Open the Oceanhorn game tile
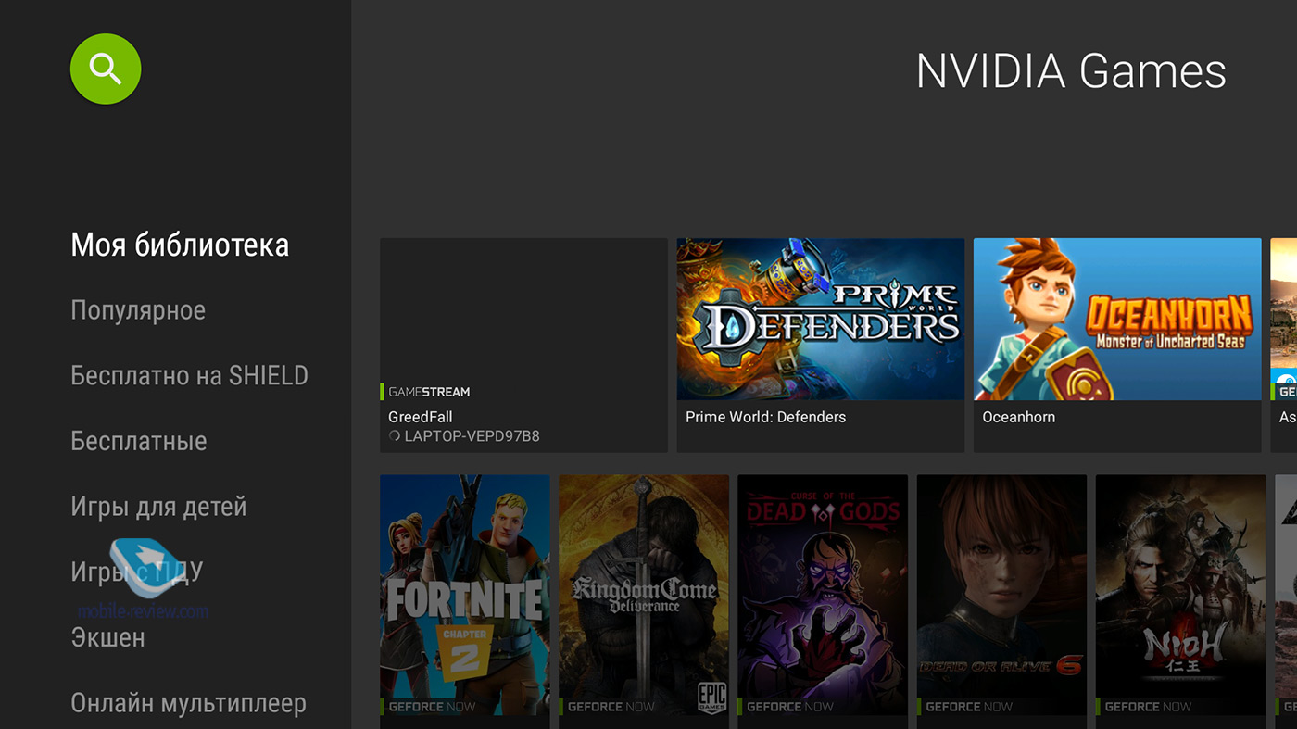The width and height of the screenshot is (1297, 729). [1116, 345]
